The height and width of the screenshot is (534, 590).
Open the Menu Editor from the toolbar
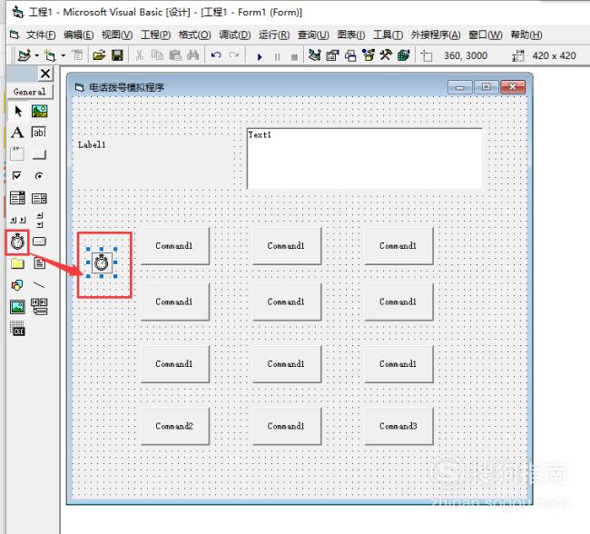pos(77,55)
